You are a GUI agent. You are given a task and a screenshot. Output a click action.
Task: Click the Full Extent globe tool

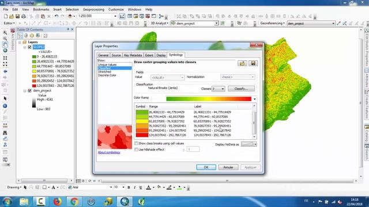pos(5,51)
